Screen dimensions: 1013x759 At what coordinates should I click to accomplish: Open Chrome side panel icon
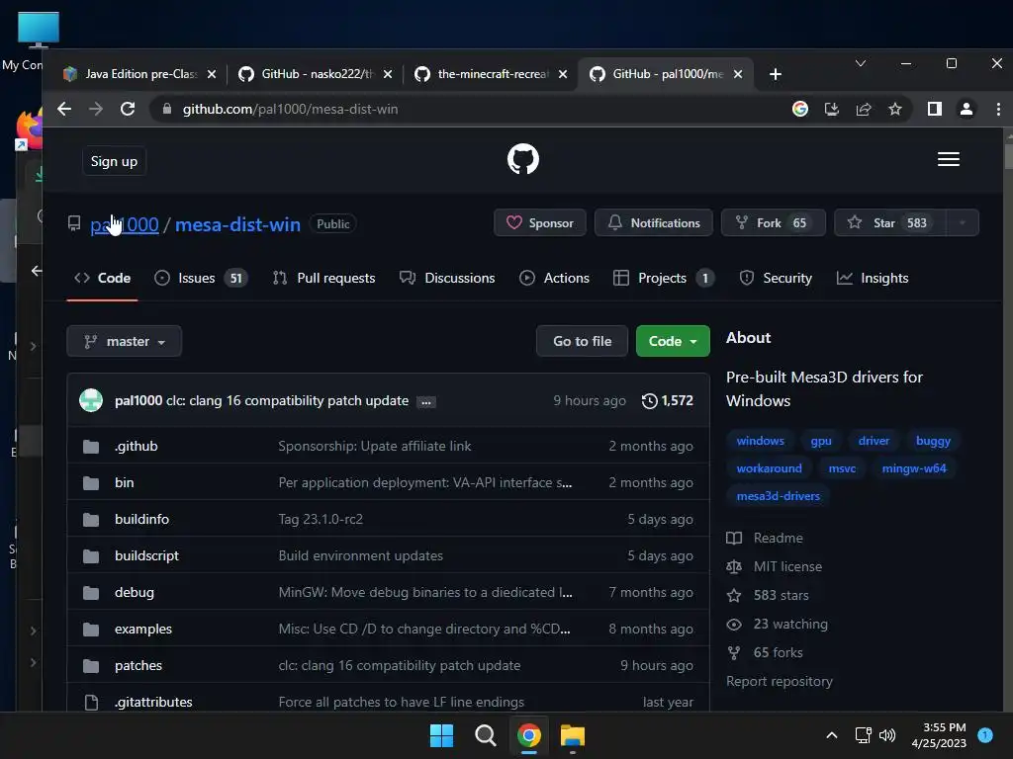934,109
